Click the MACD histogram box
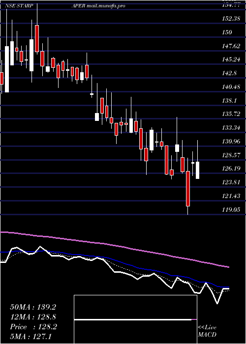The image size is (246, 344). (135, 319)
